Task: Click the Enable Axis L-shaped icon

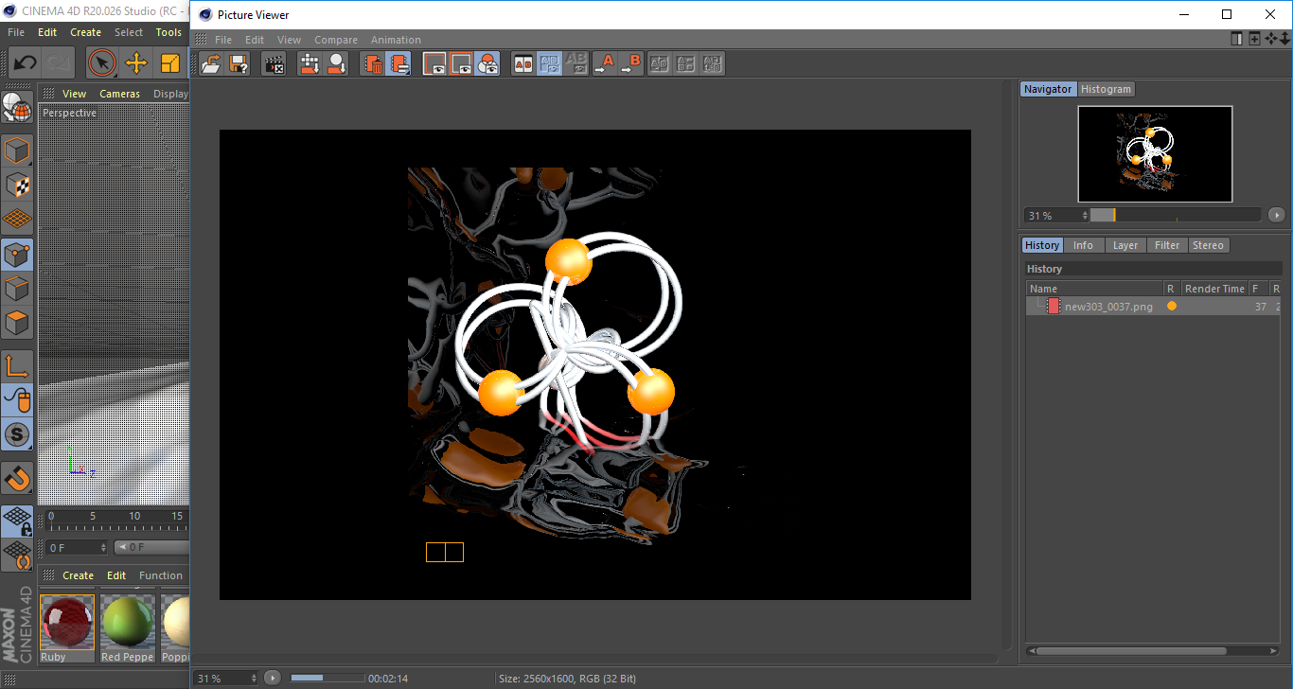Action: (x=17, y=366)
